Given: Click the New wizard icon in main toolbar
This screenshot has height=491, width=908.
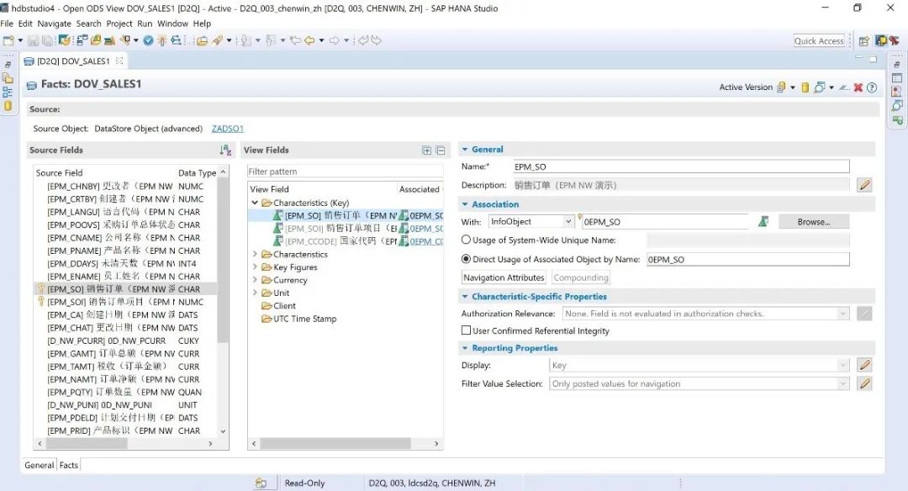Looking at the screenshot, I should [8, 40].
